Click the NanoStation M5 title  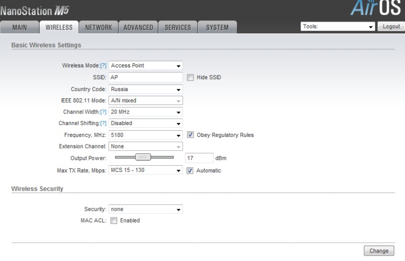pos(34,11)
